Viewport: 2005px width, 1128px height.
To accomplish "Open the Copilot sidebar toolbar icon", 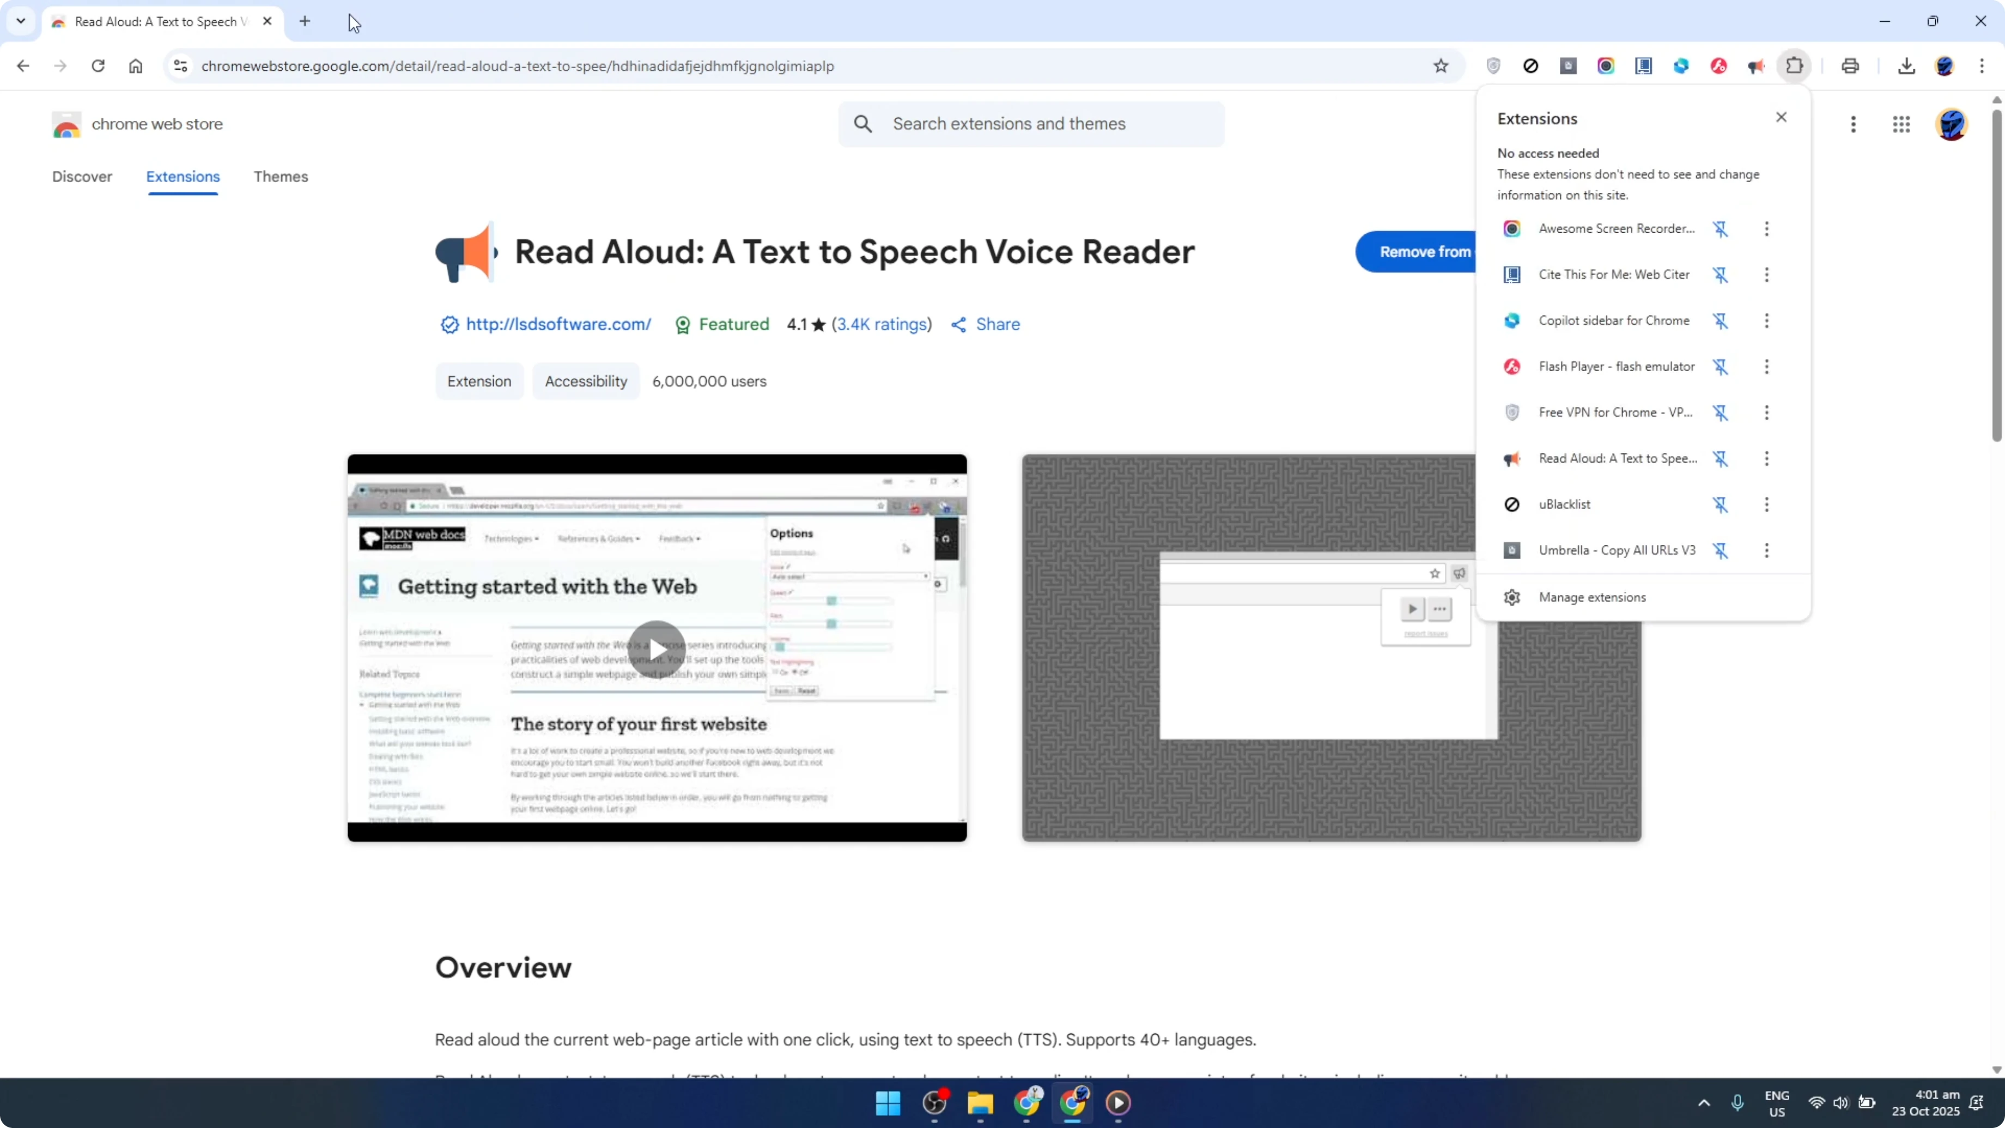I will 1681,66.
